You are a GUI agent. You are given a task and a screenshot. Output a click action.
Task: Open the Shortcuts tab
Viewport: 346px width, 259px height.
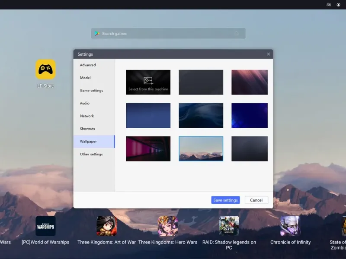click(x=94, y=129)
